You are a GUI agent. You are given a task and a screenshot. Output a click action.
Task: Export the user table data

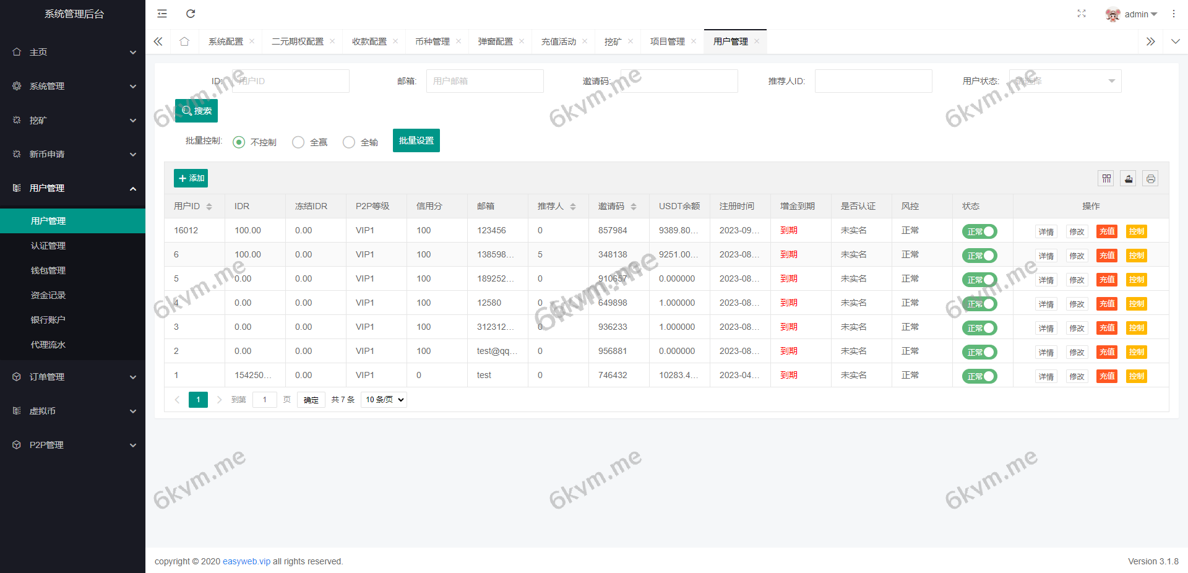[1128, 178]
